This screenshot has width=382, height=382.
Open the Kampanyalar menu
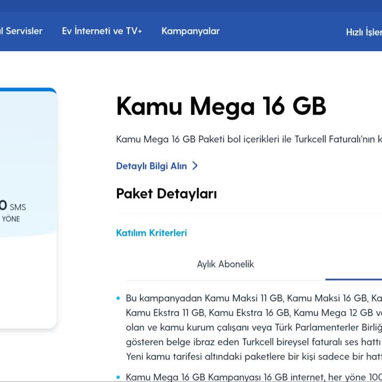(191, 31)
